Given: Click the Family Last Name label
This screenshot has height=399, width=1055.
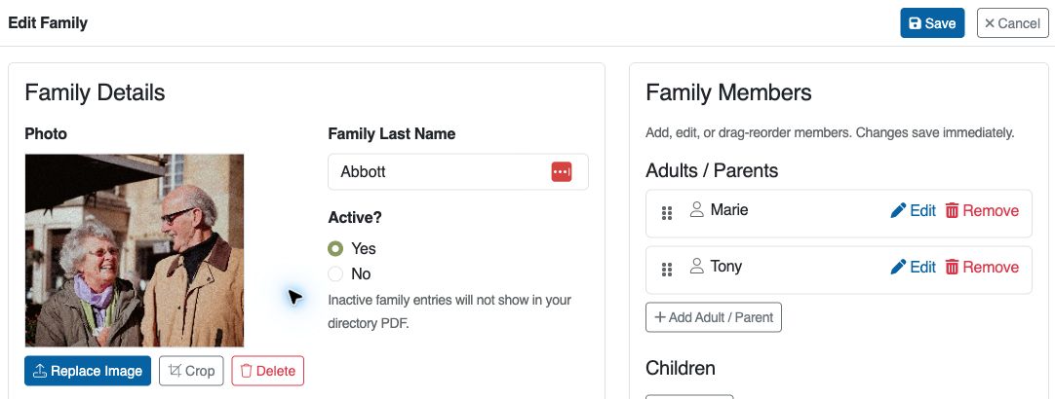Looking at the screenshot, I should 392,133.
